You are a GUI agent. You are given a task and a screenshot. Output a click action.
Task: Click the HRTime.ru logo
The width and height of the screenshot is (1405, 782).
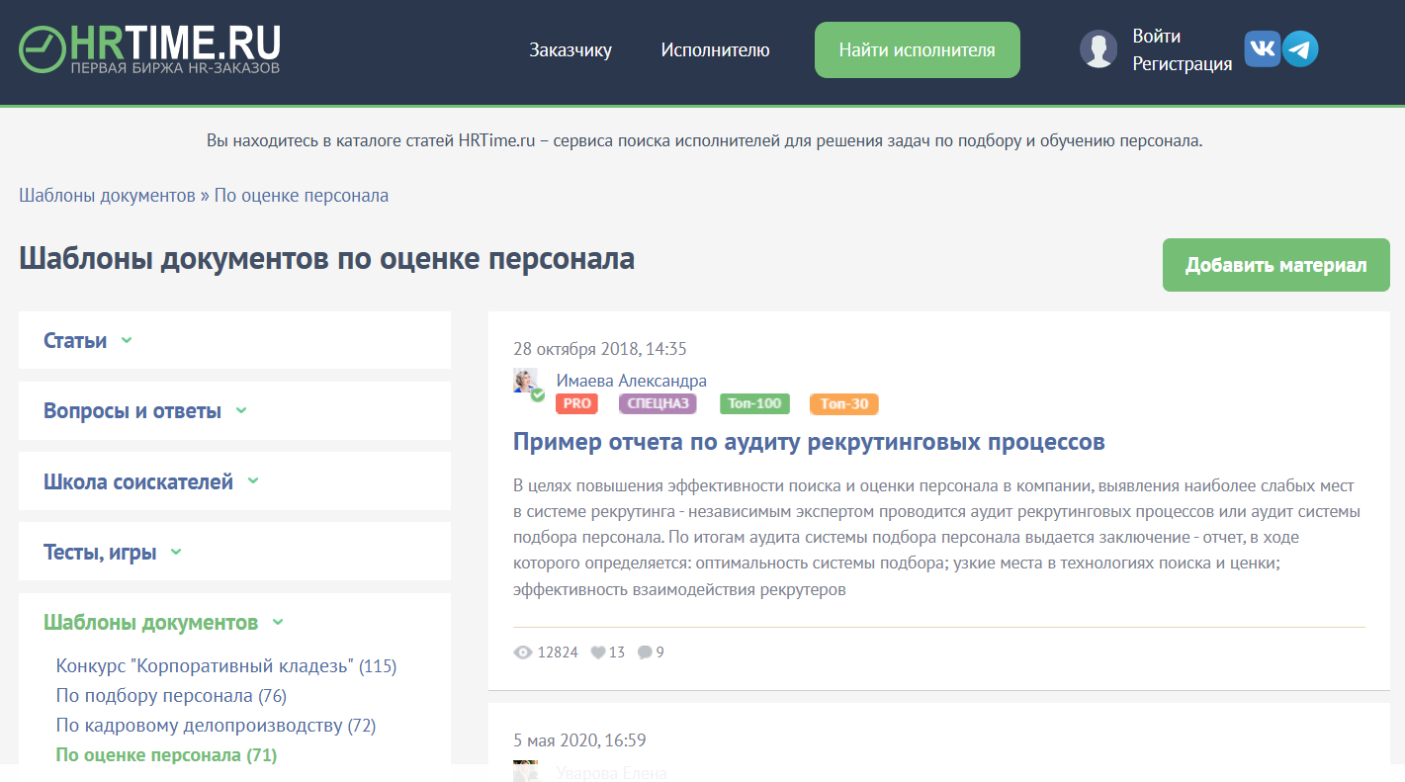pyautogui.click(x=148, y=47)
